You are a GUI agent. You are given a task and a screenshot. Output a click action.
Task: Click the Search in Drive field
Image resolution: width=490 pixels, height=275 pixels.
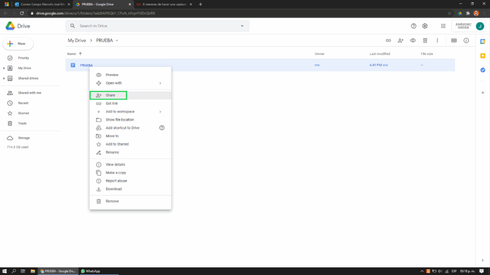point(153,26)
